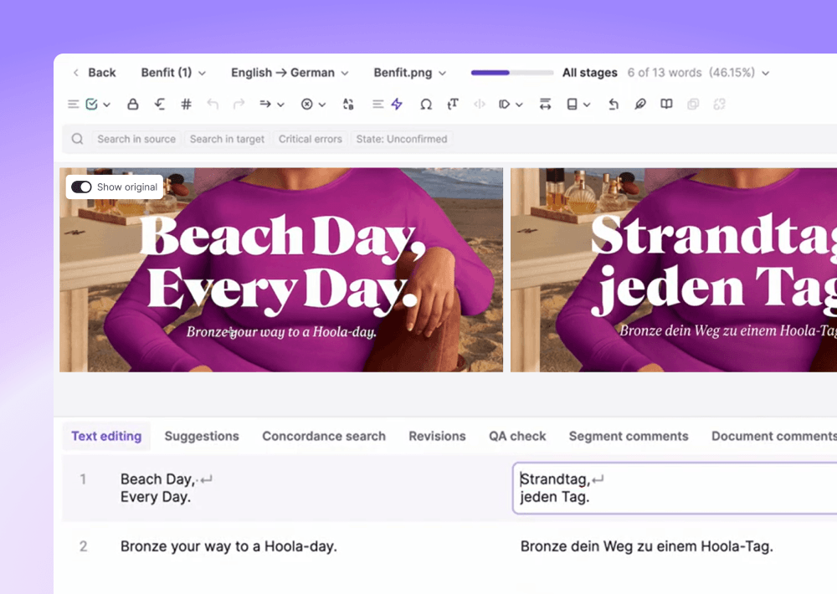
Task: Open the QA check tab
Action: tap(517, 436)
